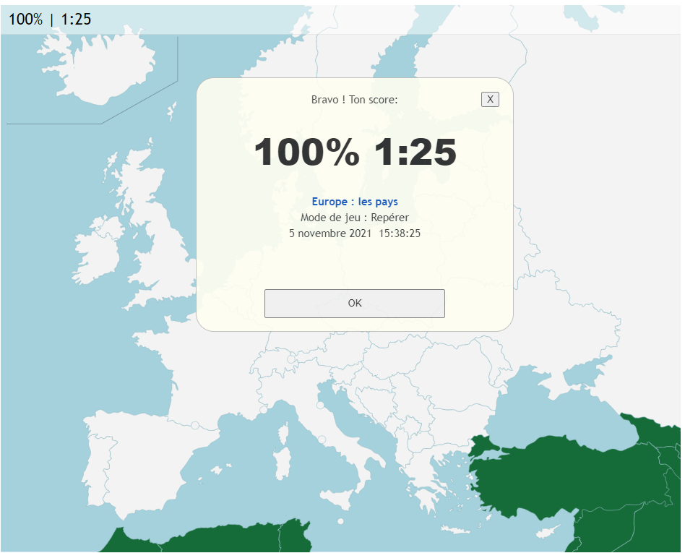Select Crete island on the map

[x=456, y=530]
